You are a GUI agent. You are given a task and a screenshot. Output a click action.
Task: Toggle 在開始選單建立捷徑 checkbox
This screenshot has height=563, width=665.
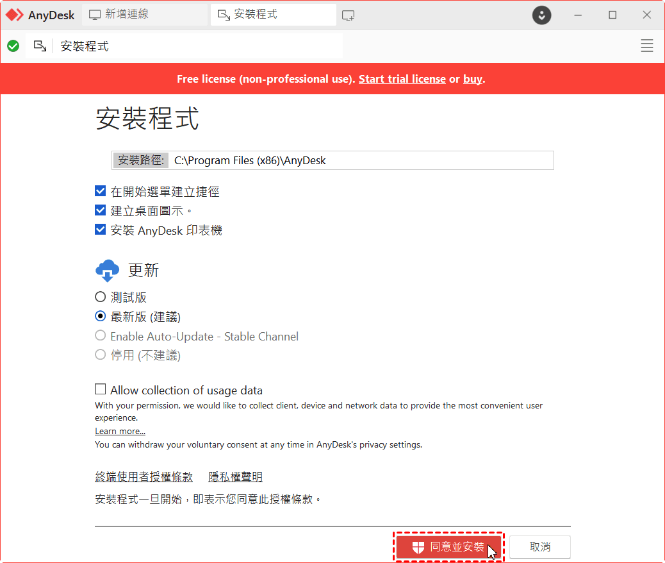(x=100, y=191)
